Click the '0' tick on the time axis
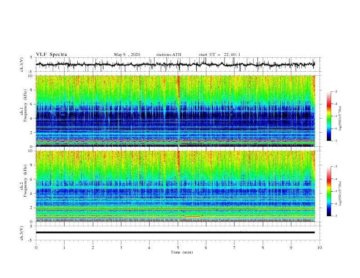This screenshot has width=360, height=278. click(36, 248)
